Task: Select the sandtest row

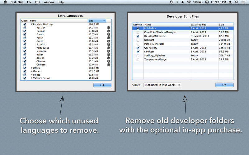Action: 183,51
